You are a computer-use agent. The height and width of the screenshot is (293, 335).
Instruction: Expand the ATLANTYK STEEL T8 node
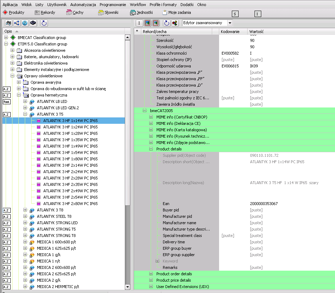pos(25,216)
